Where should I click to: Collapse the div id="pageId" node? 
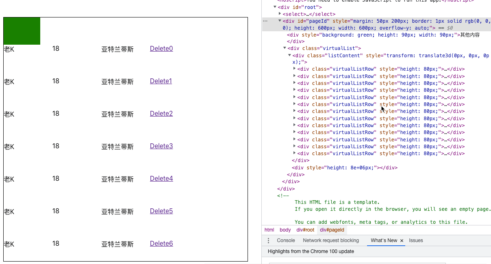point(280,21)
